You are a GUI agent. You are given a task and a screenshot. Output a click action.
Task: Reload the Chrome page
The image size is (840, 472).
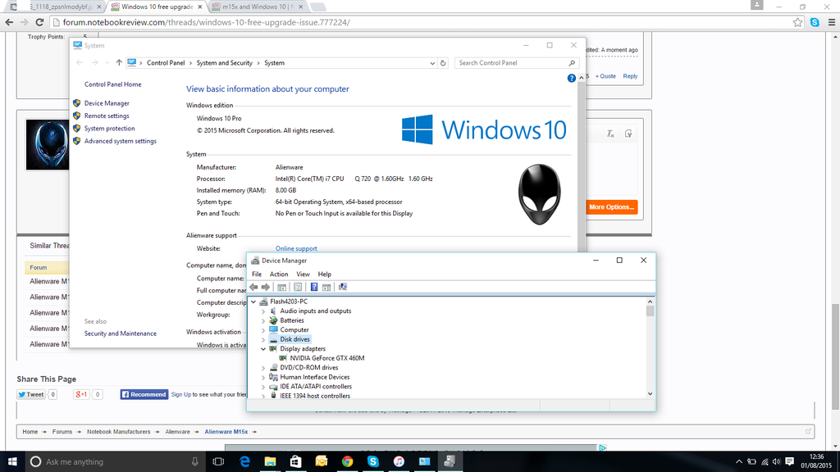coord(39,22)
